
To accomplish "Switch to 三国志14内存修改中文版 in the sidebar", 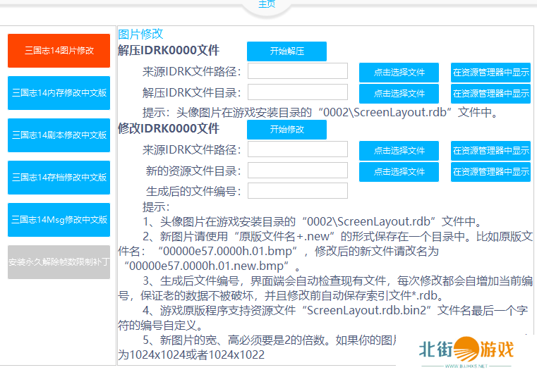I will (x=59, y=93).
